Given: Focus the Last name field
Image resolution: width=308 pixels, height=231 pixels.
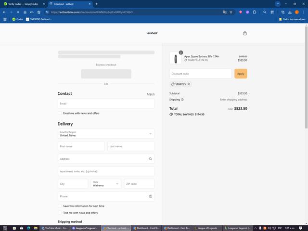Looking at the screenshot, I should point(131,146).
